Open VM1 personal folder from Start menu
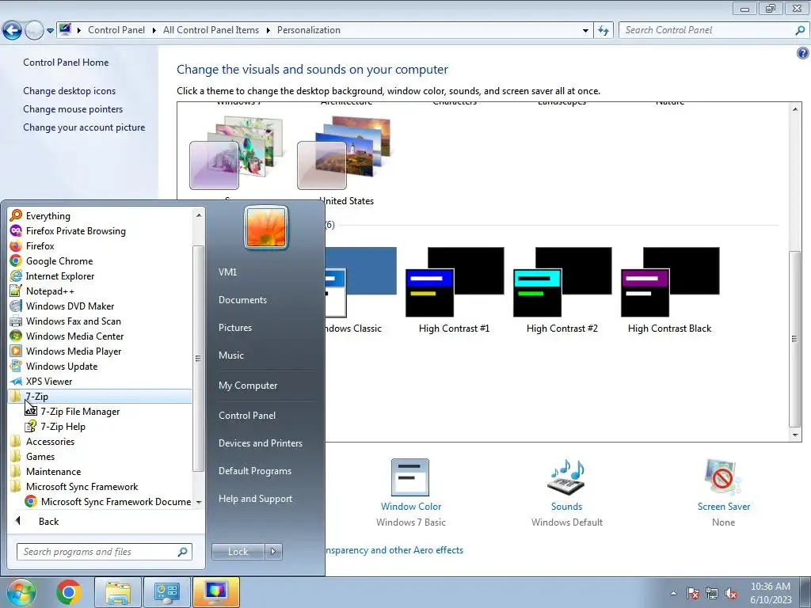 tap(227, 272)
